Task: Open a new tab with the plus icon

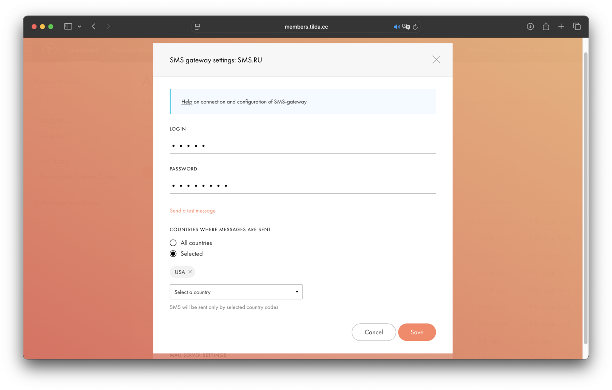Action: [x=561, y=26]
